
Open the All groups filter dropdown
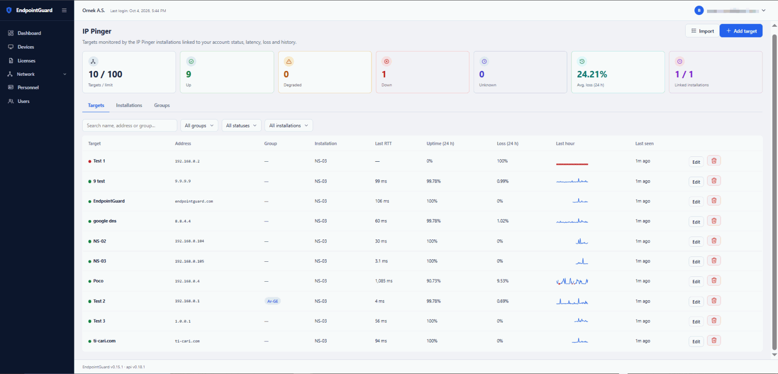199,125
